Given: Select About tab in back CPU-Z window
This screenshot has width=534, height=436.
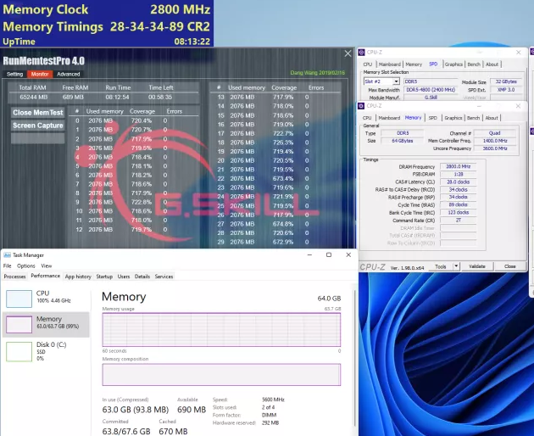Looking at the screenshot, I should click(492, 64).
